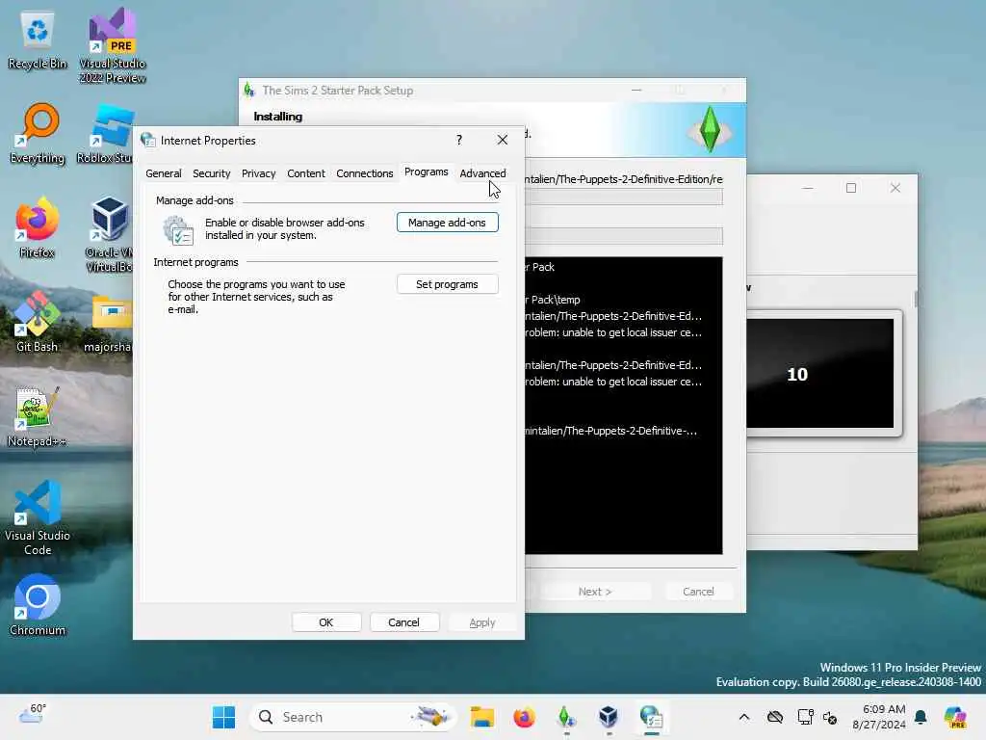This screenshot has width=986, height=740.
Task: Cancel the Internet Properties dialog
Action: coord(403,622)
